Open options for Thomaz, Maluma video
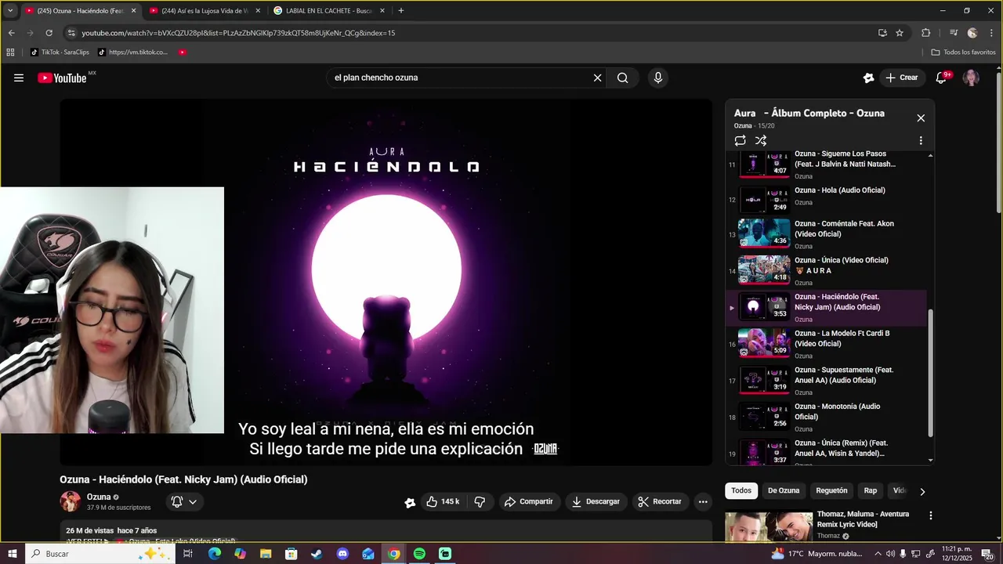The height and width of the screenshot is (564, 1003). [x=931, y=515]
